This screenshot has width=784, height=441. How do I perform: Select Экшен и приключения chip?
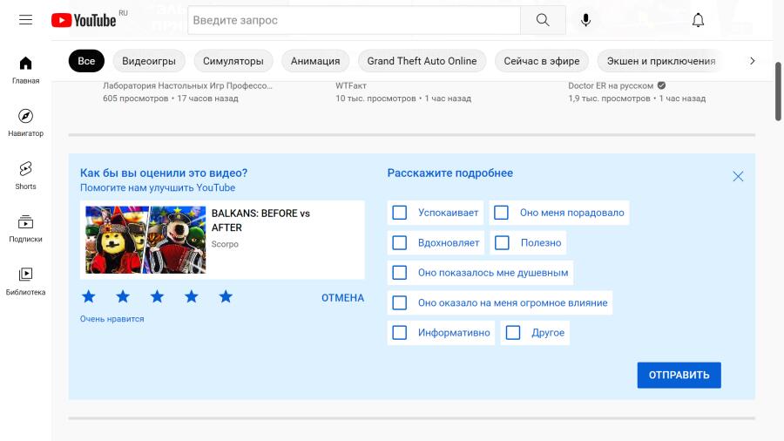[x=661, y=61]
